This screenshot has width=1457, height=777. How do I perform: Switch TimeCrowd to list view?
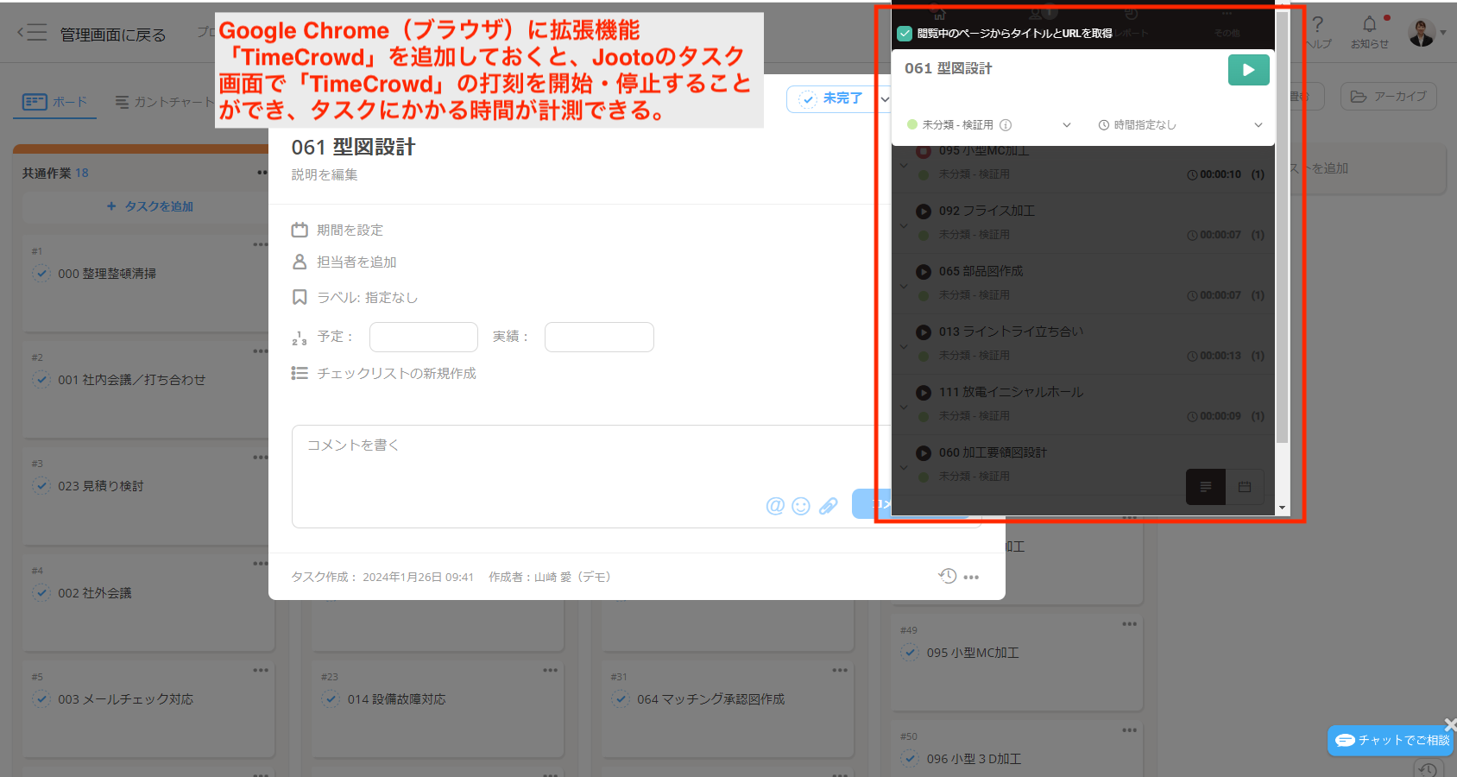pos(1206,487)
